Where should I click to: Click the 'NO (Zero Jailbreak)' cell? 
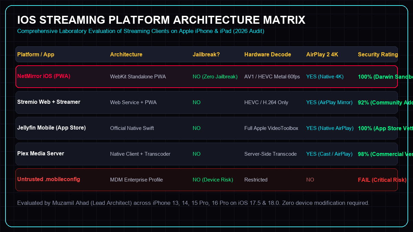click(x=215, y=77)
